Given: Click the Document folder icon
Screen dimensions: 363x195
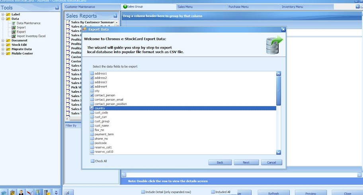Looking at the screenshot, I should (x=8, y=40).
